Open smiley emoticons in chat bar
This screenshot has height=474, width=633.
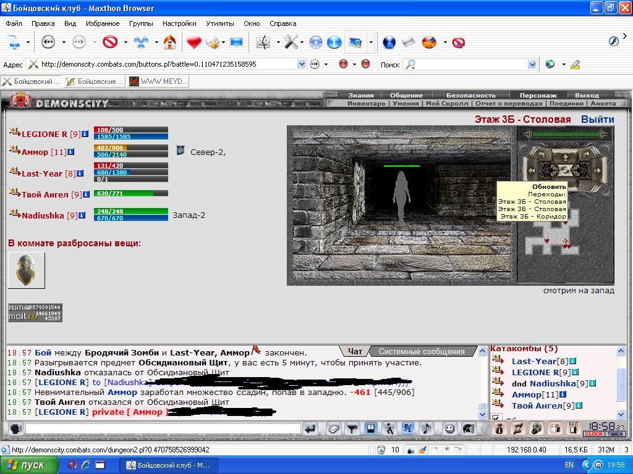(449, 429)
